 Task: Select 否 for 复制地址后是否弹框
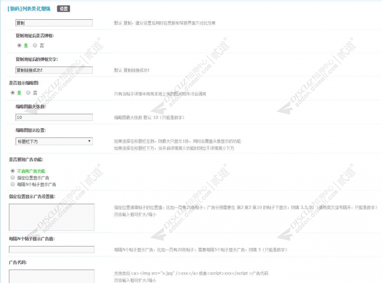(x=35, y=45)
